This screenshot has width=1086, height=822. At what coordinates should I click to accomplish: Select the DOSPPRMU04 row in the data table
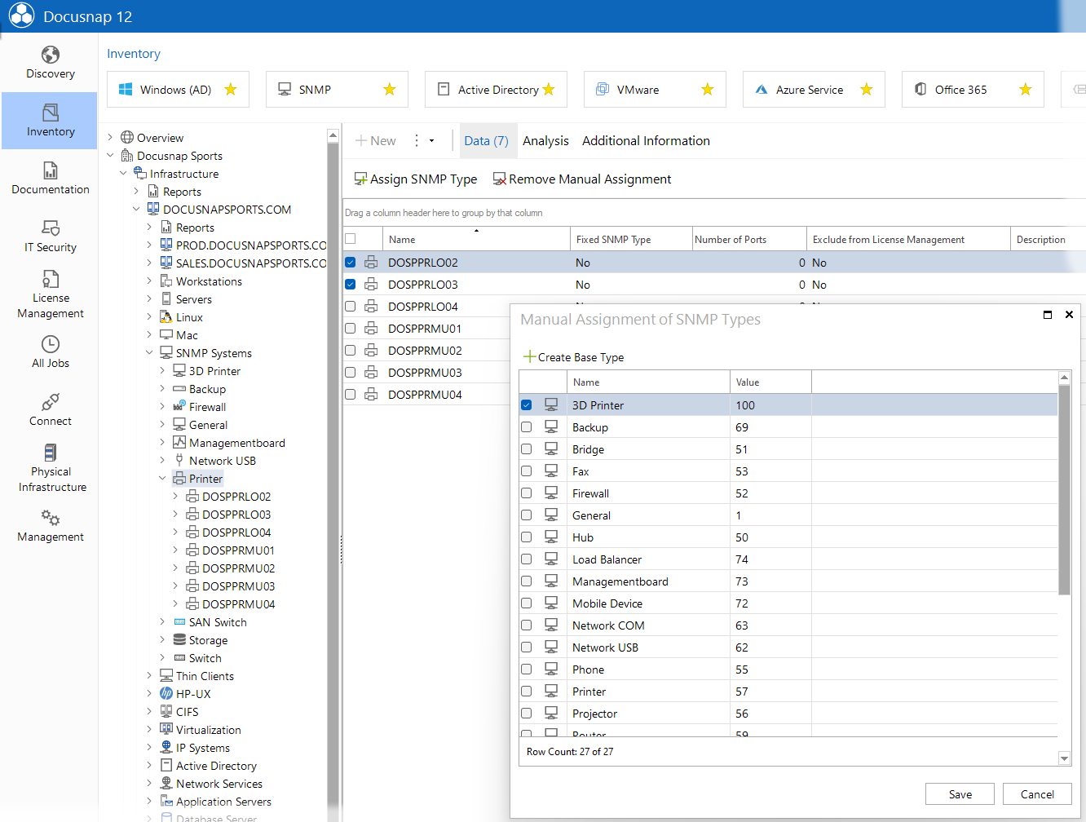425,395
